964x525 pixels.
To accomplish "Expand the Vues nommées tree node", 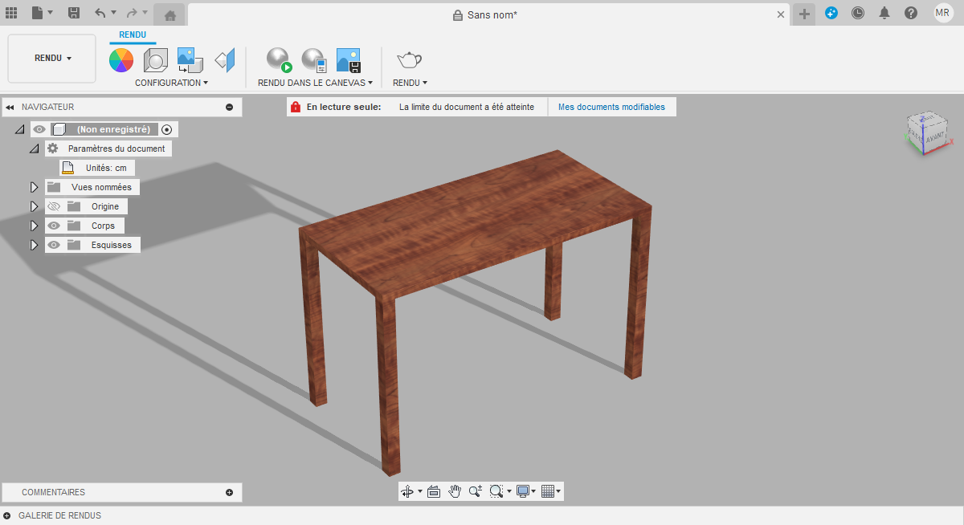I will pos(34,187).
